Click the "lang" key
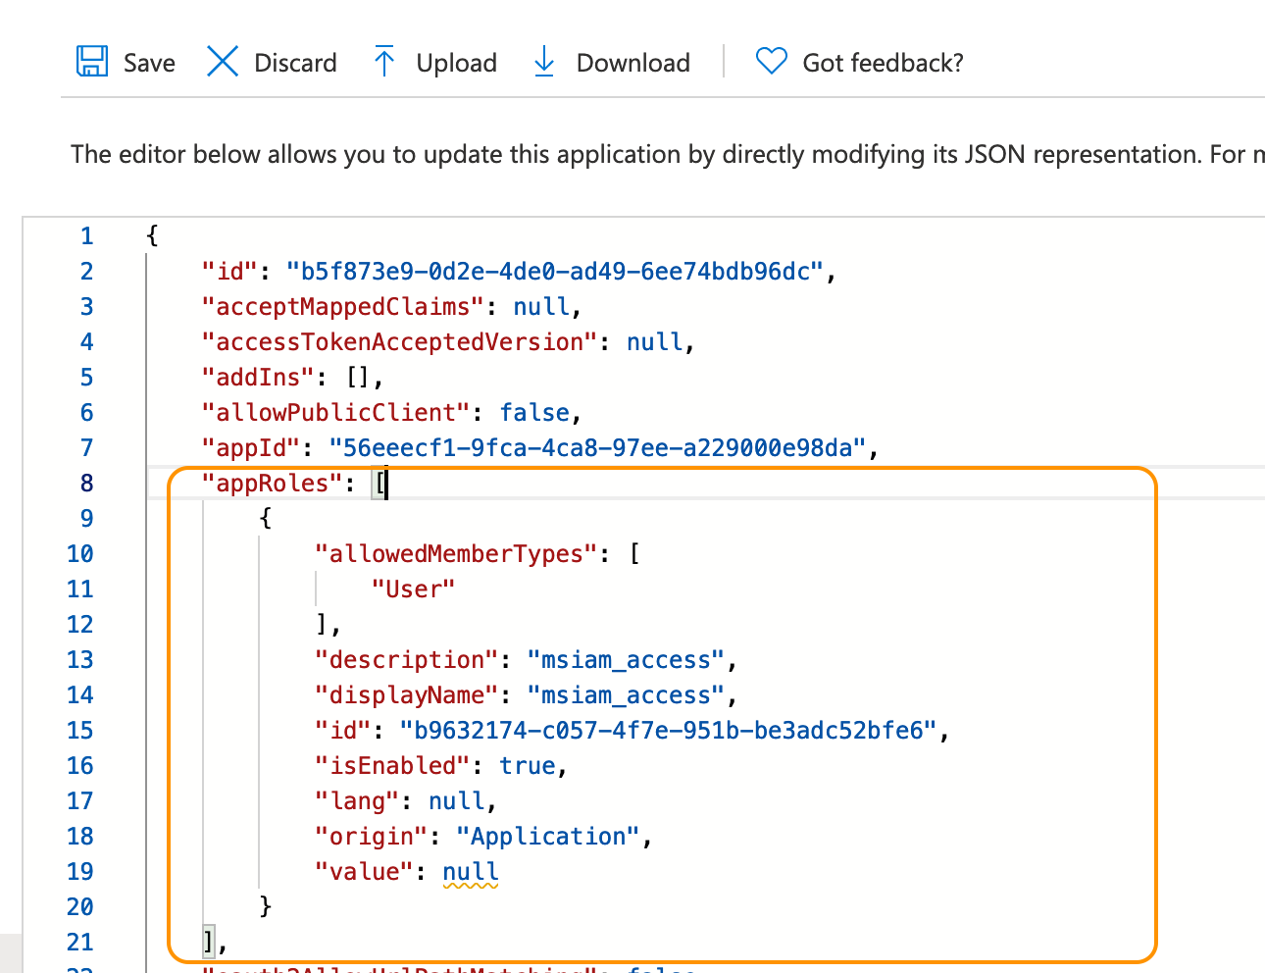Viewport: 1265px width, 973px height. 358,801
